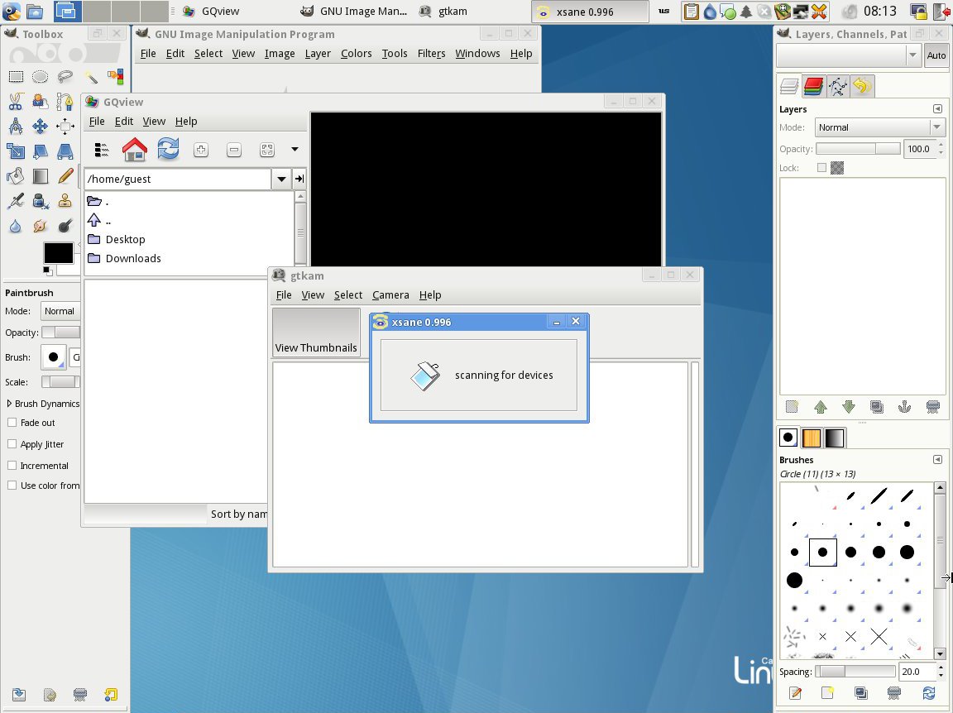Select the Rectangle Select tool
This screenshot has width=953, height=713.
coord(16,77)
